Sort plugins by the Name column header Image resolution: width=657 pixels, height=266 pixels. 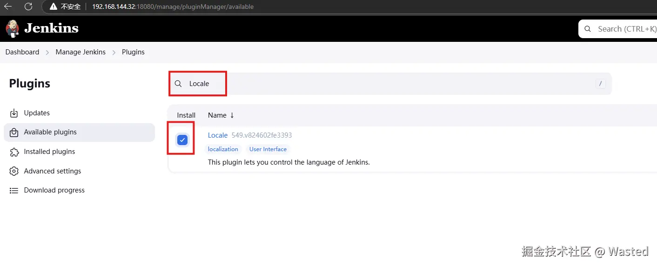tap(221, 115)
